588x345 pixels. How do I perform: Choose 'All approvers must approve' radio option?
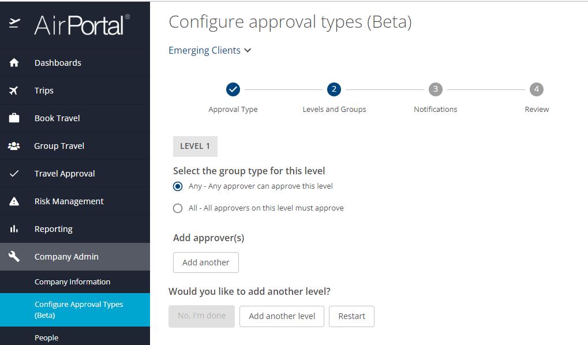178,208
